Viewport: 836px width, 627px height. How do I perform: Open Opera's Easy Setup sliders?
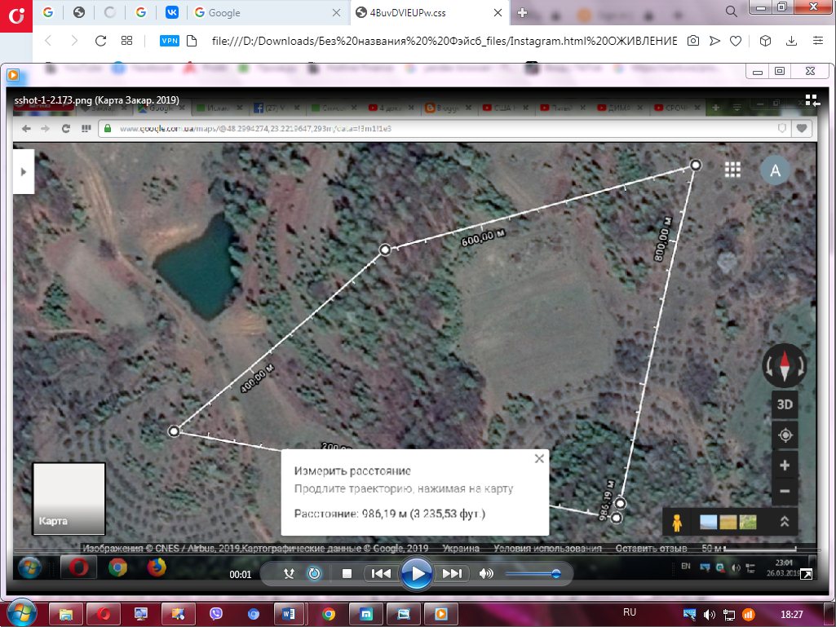[x=818, y=41]
